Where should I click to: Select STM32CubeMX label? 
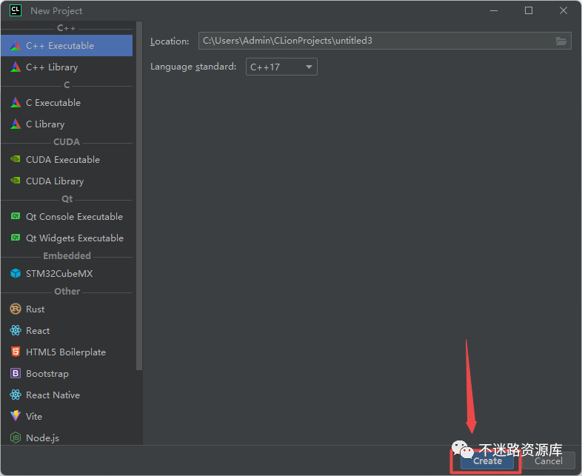coord(59,274)
